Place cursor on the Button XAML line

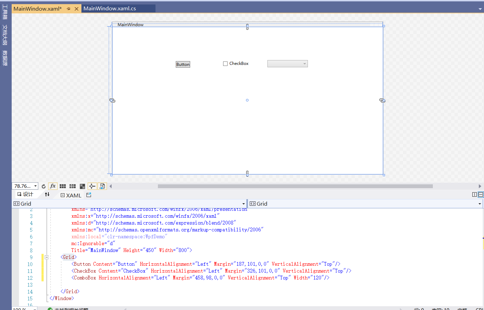(x=206, y=264)
